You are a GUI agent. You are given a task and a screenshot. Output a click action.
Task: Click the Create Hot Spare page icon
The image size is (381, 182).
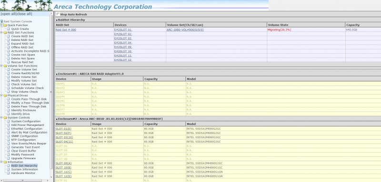(9, 55)
